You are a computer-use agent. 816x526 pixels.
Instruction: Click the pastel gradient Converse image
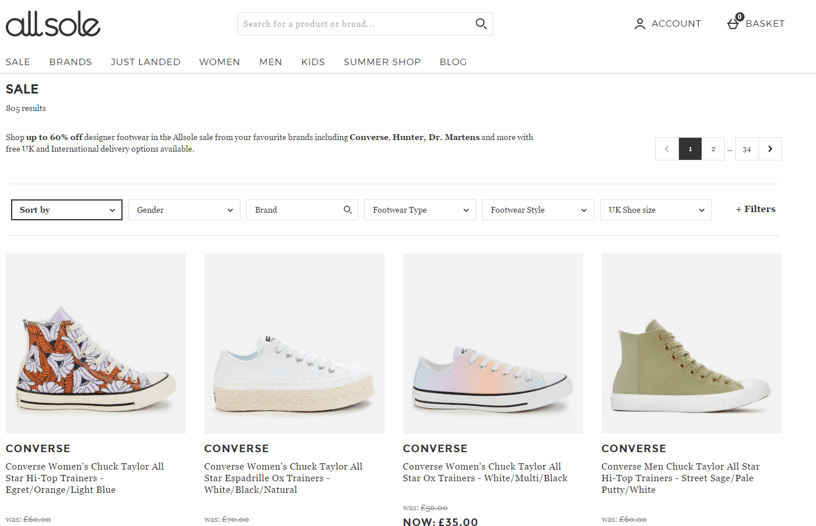pos(493,343)
